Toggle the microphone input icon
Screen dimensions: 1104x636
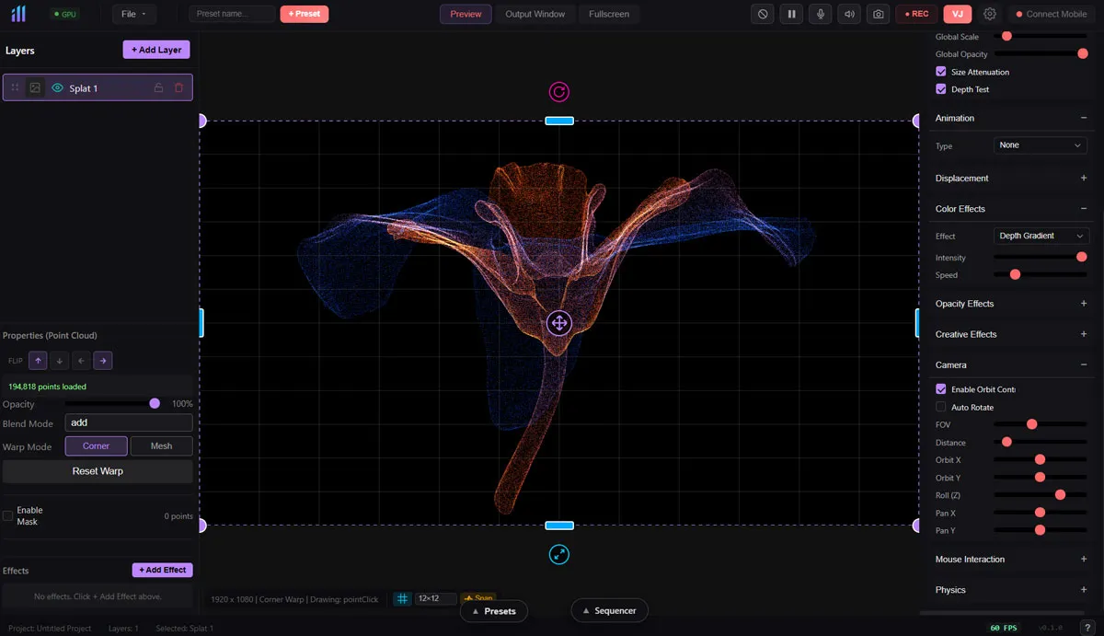[820, 14]
